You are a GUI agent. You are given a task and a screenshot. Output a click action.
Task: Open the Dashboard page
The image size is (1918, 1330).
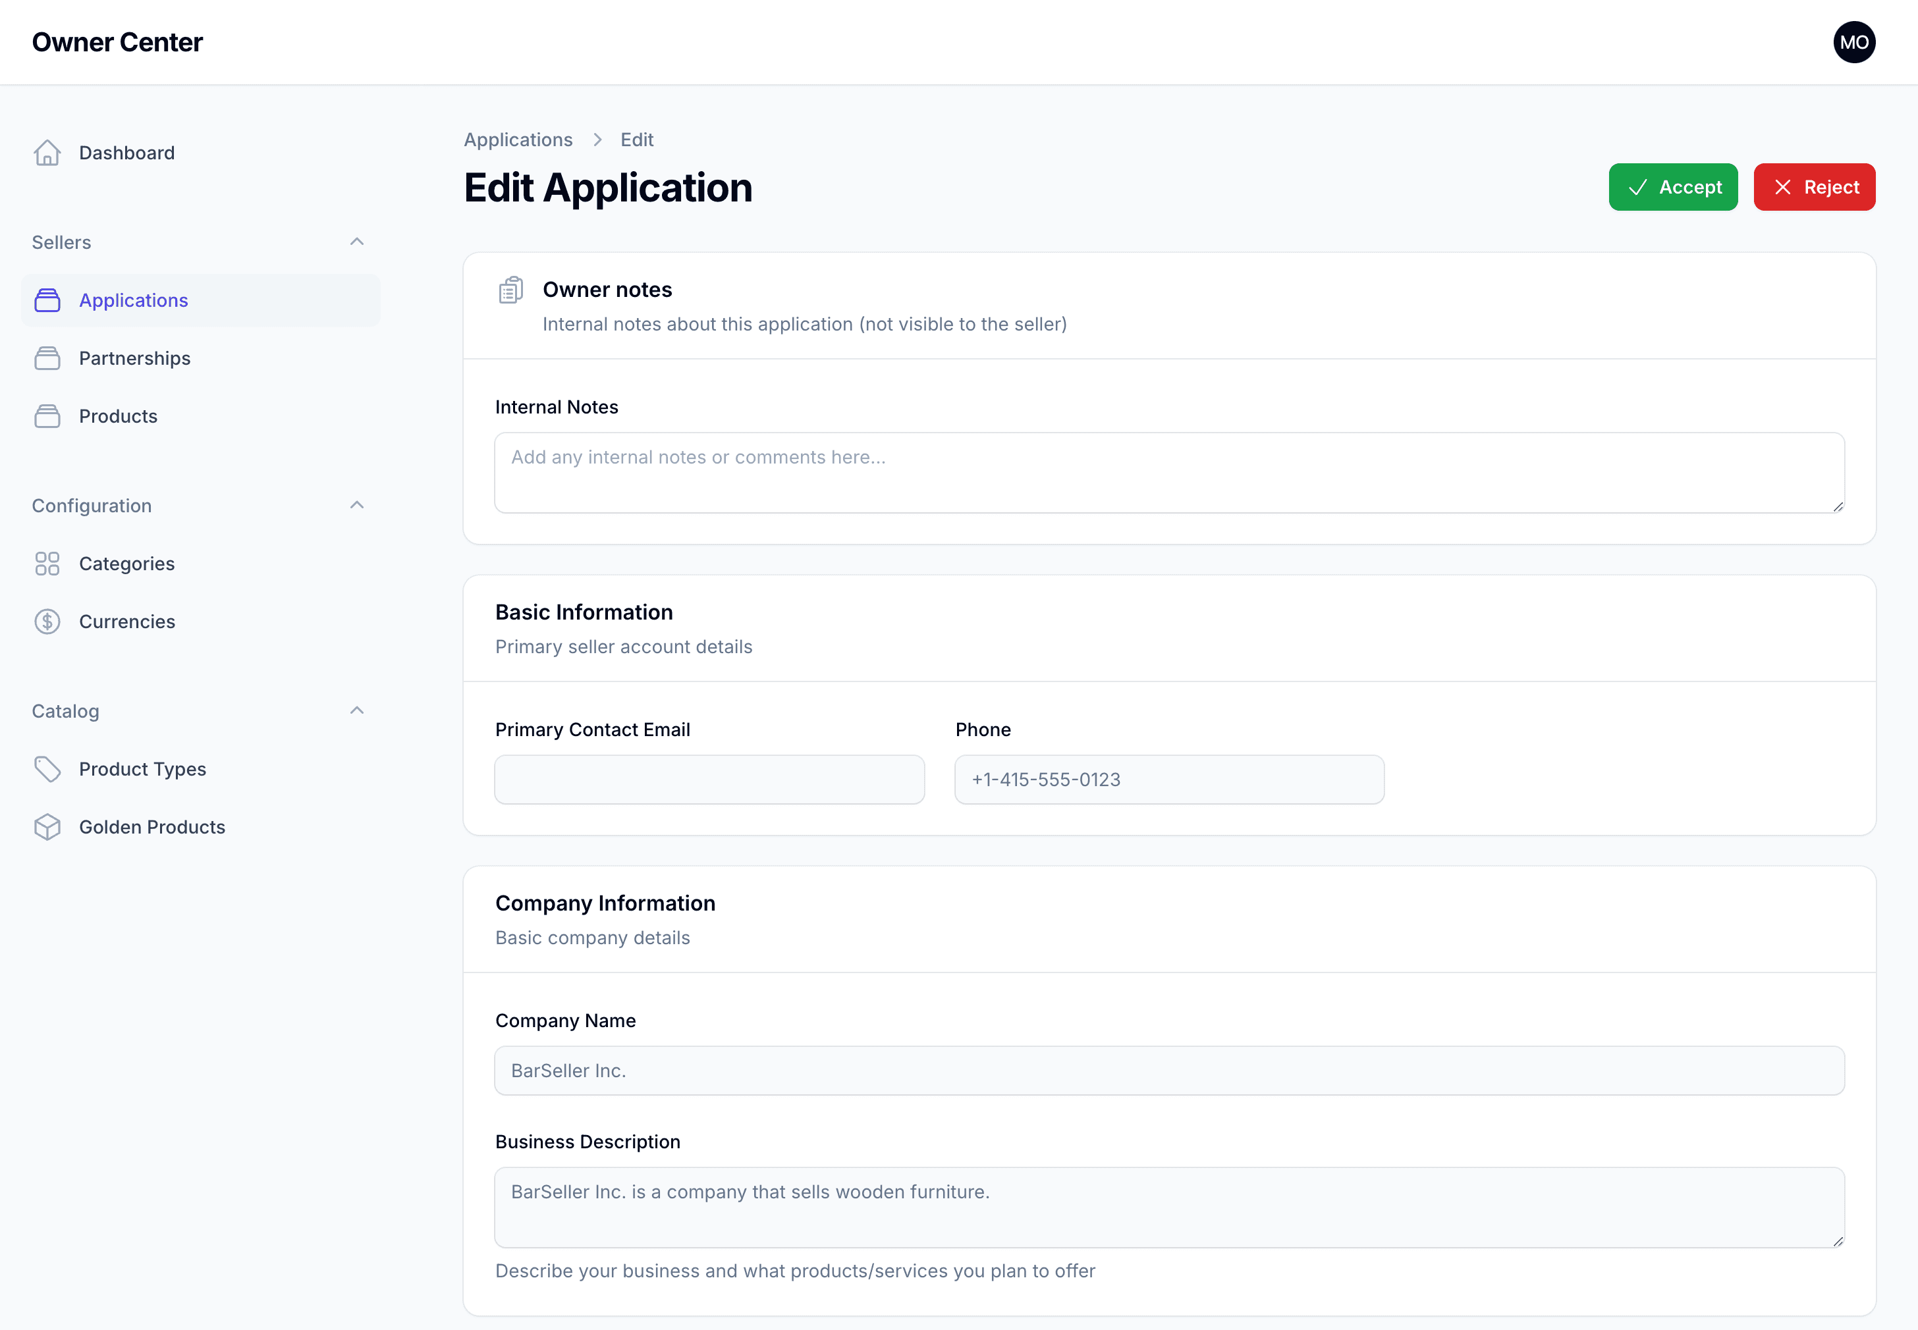(201, 153)
